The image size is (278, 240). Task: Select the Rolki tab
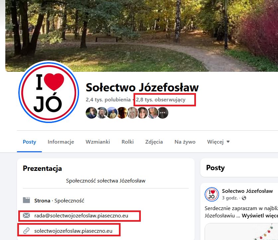point(128,142)
